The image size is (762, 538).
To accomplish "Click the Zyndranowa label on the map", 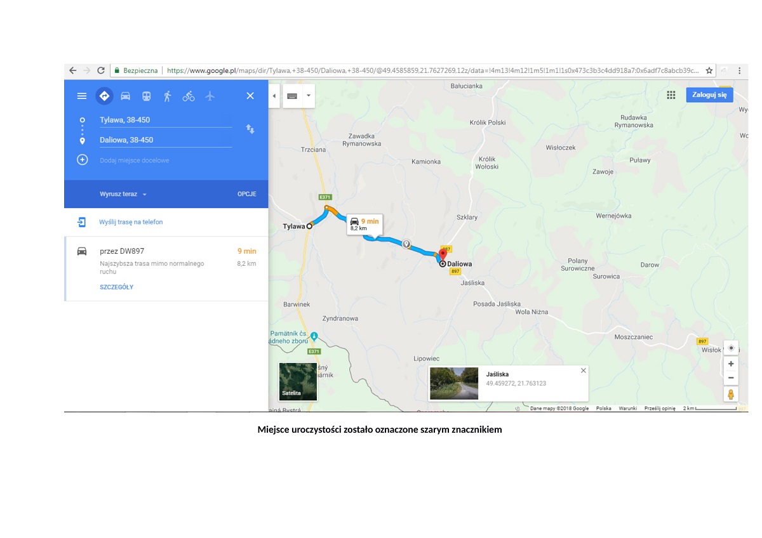I will [x=340, y=318].
